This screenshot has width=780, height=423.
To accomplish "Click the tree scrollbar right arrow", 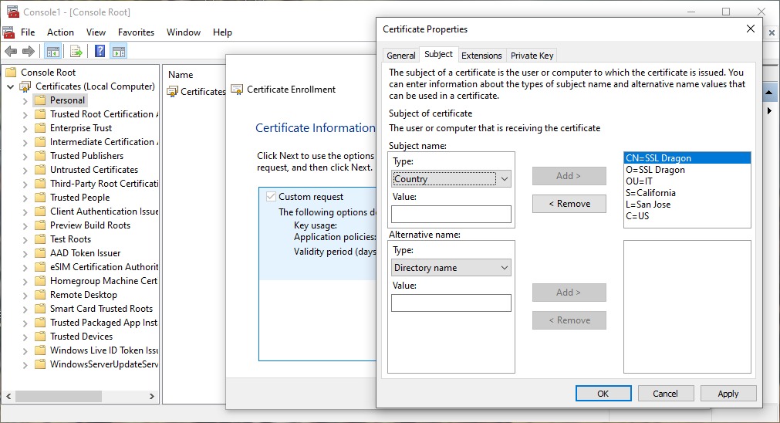I will (x=152, y=396).
